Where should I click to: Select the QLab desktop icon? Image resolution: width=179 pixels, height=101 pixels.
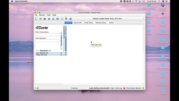click(x=163, y=15)
